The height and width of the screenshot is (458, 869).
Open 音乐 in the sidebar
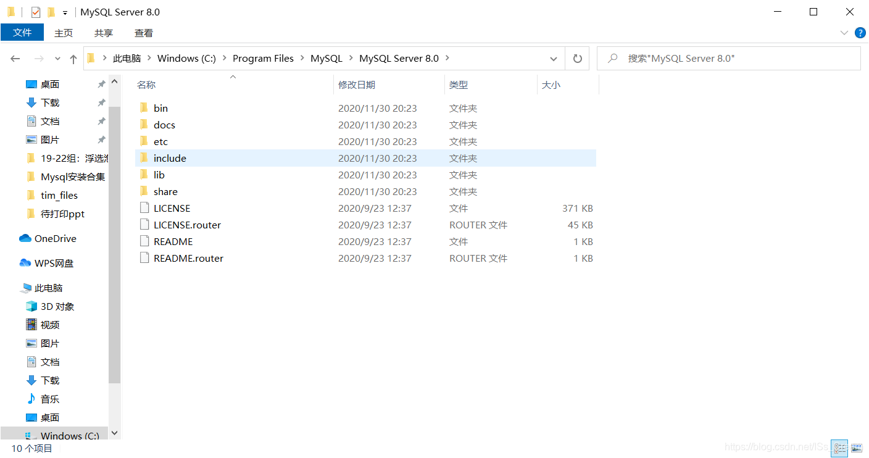(43, 399)
